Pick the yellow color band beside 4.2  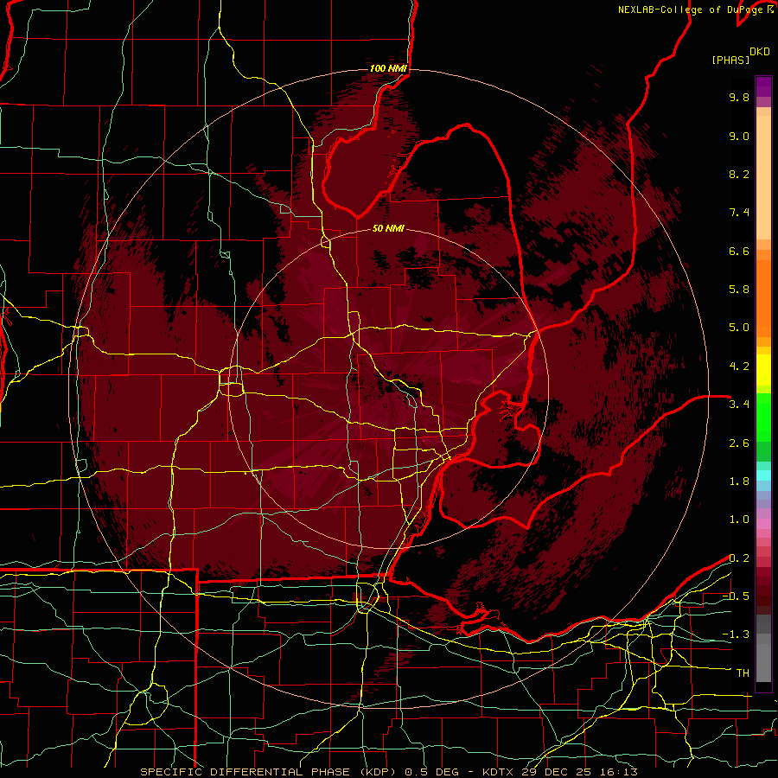763,370
